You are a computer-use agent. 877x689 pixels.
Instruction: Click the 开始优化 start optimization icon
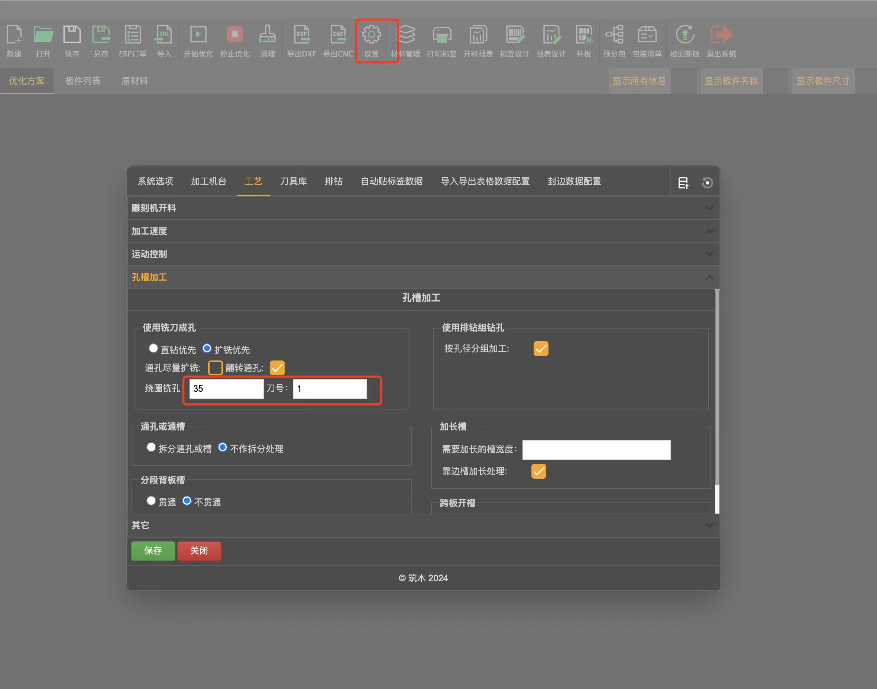198,35
